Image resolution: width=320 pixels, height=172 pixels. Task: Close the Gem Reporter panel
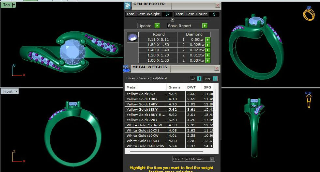[x=218, y=6]
